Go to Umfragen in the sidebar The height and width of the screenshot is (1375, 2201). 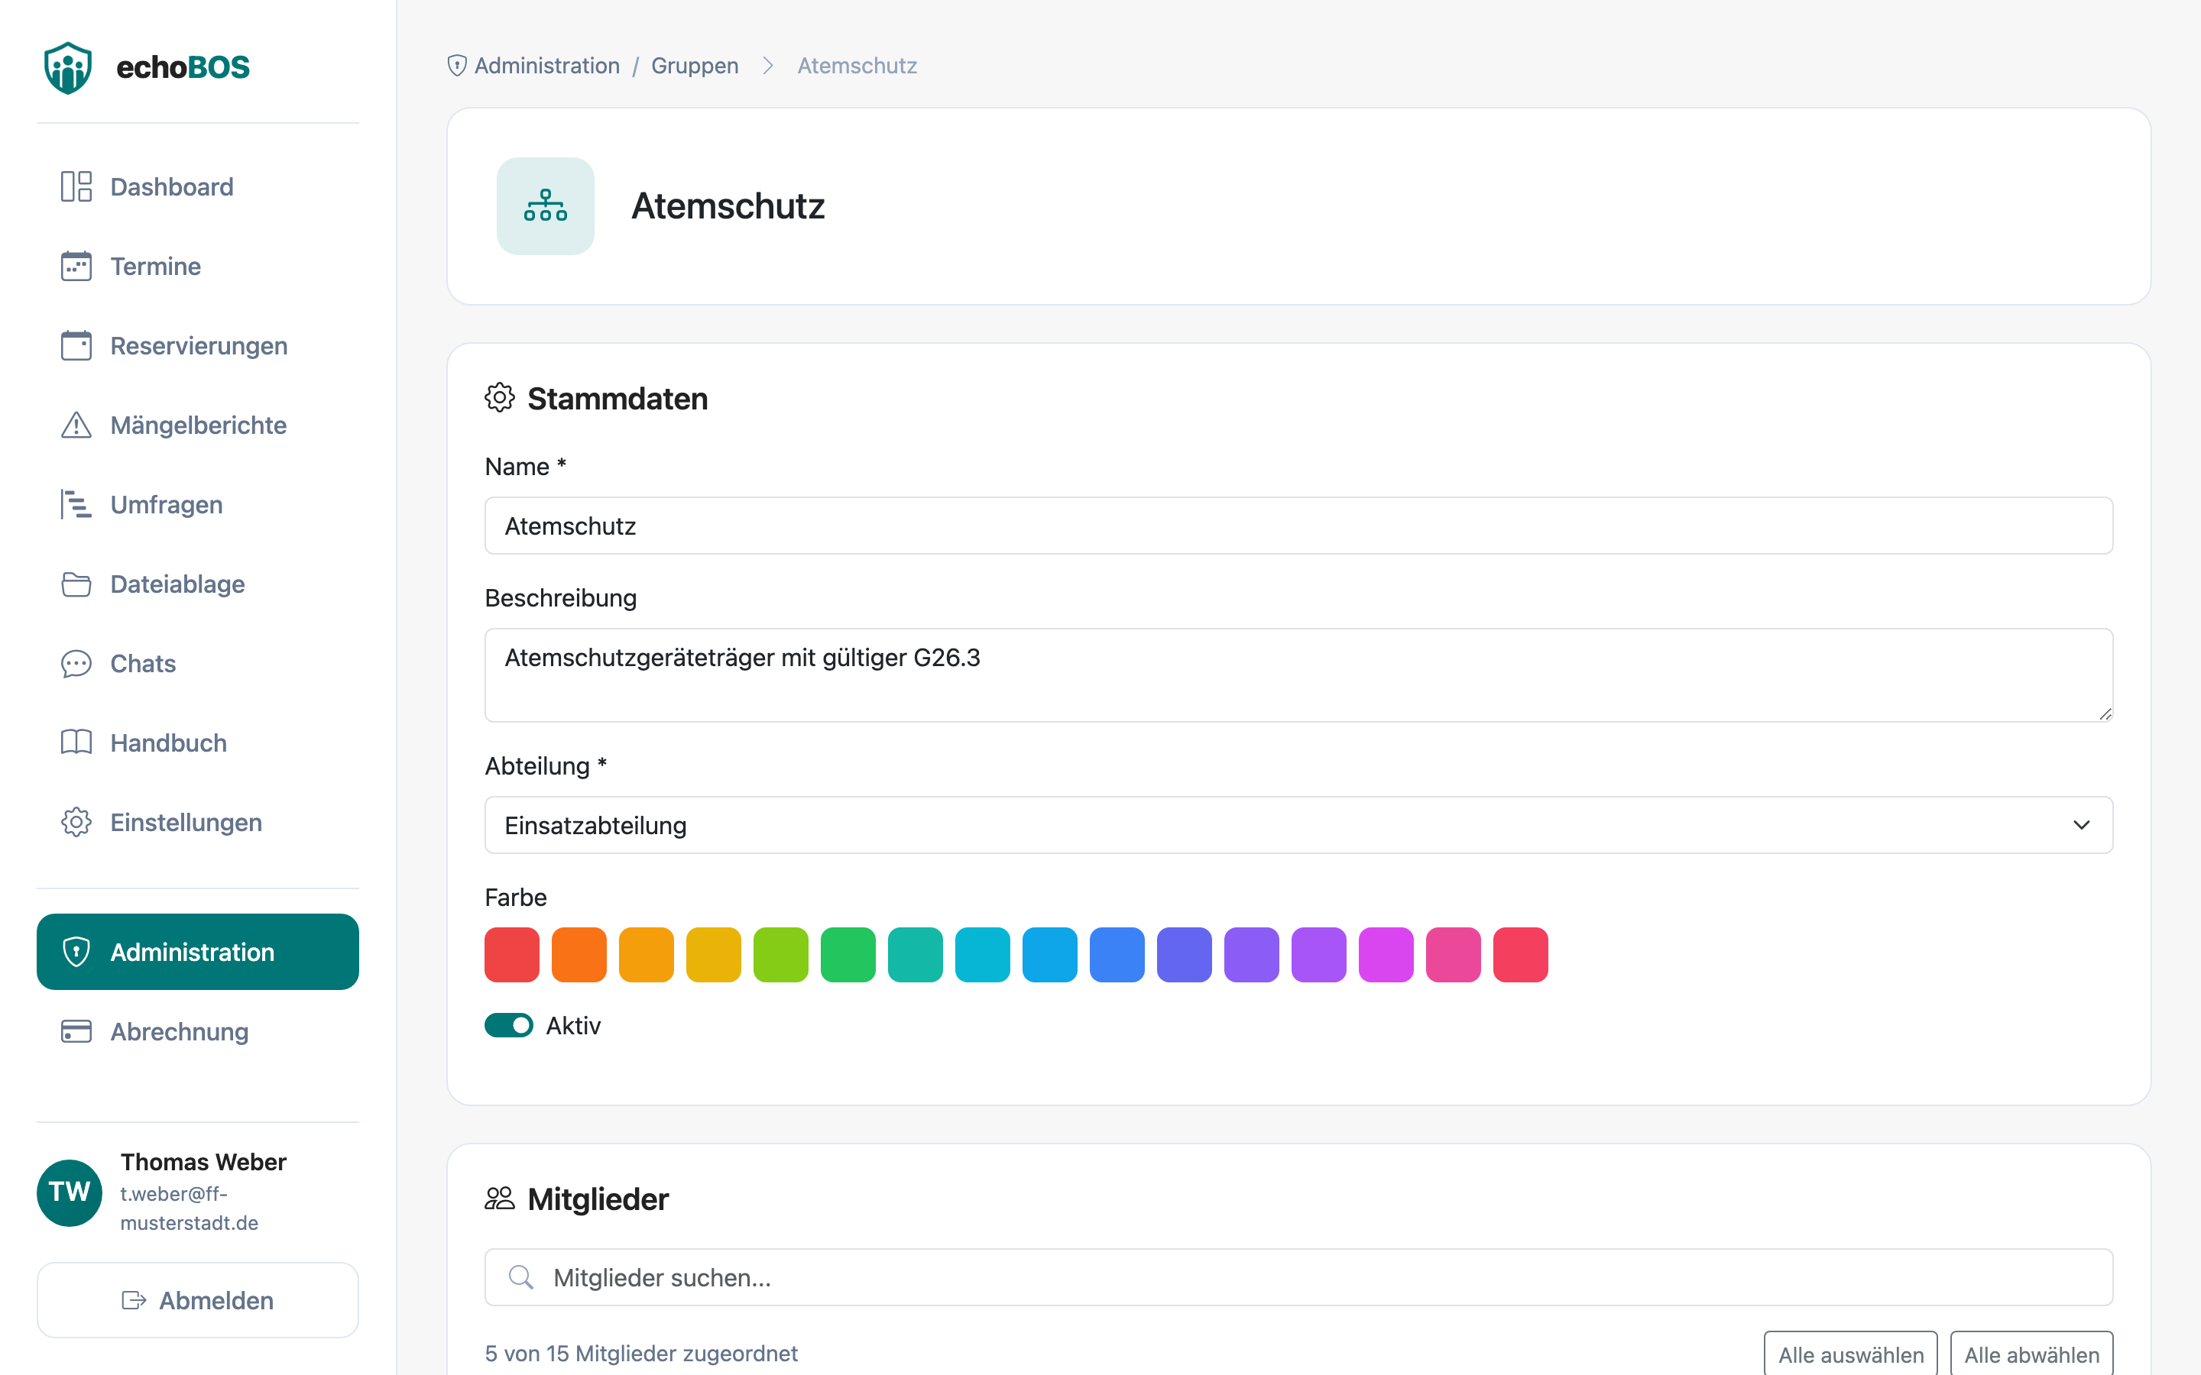coord(197,505)
